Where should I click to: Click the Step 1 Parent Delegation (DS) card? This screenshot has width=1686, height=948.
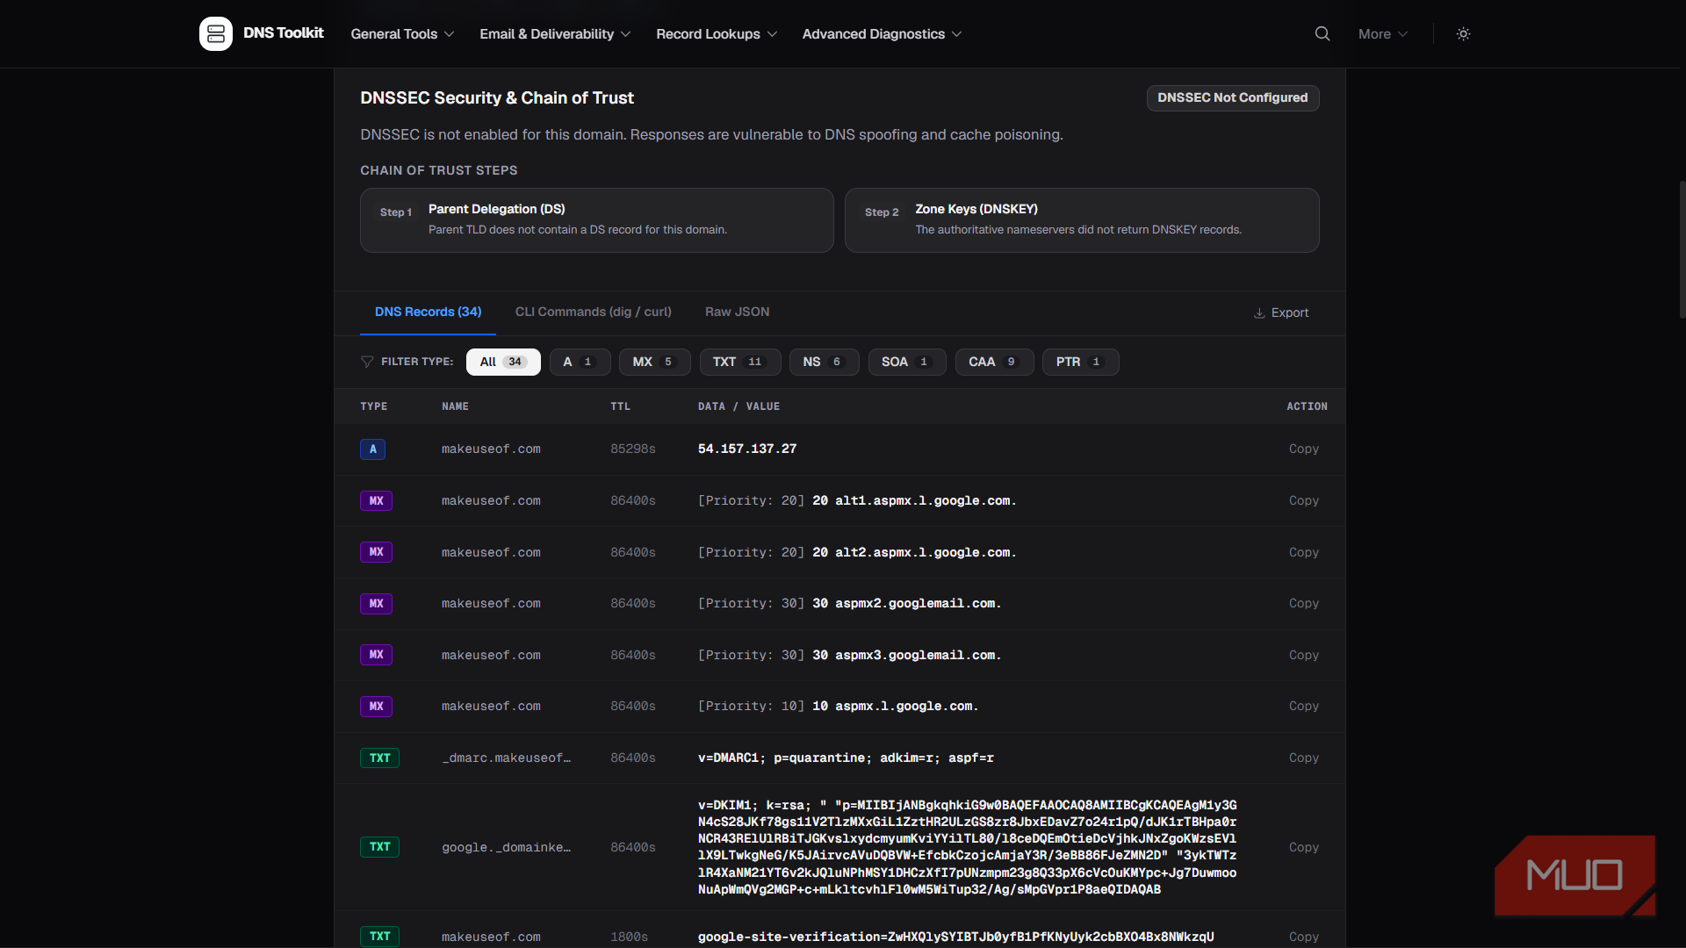tap(596, 220)
